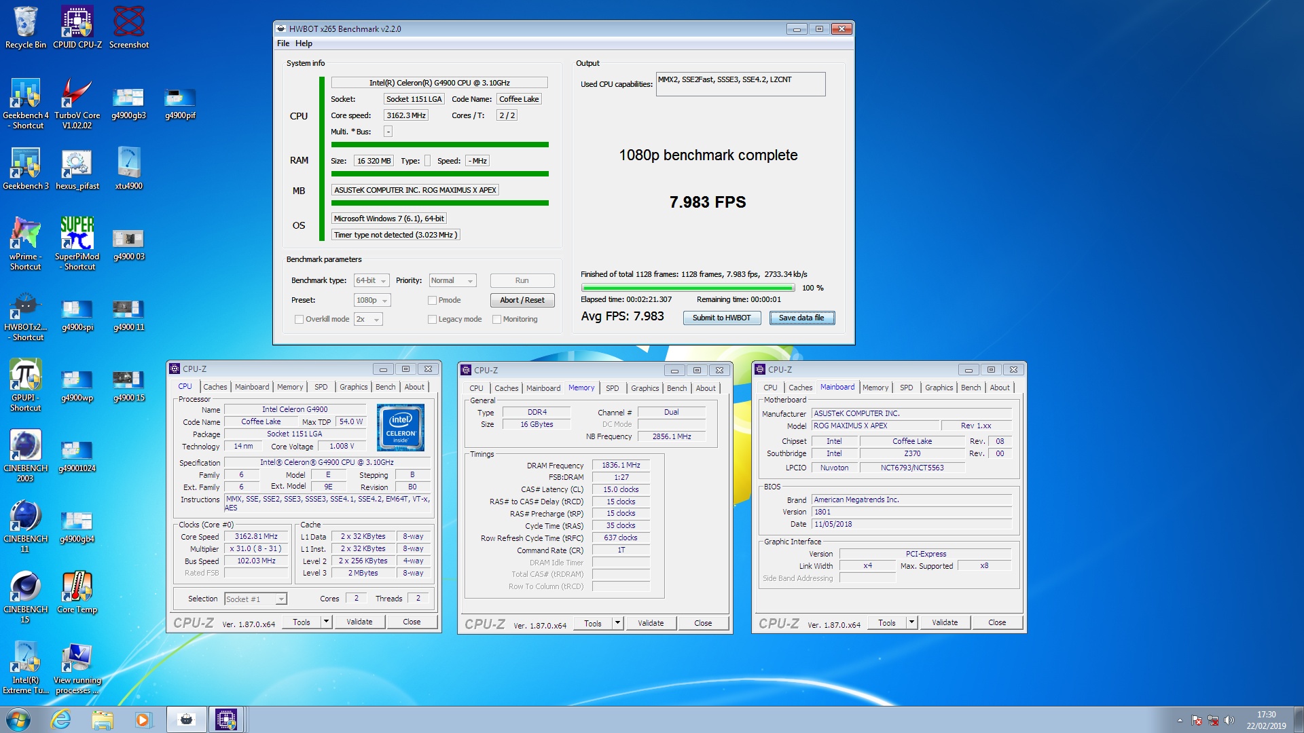Open volume control in system tray

[1229, 720]
